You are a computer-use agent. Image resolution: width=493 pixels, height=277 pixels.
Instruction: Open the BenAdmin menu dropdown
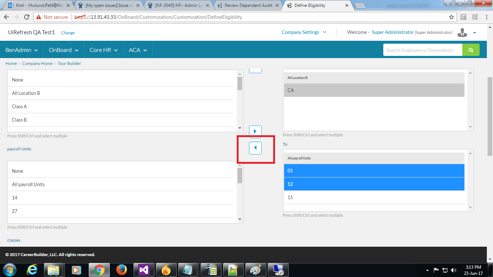(22, 50)
